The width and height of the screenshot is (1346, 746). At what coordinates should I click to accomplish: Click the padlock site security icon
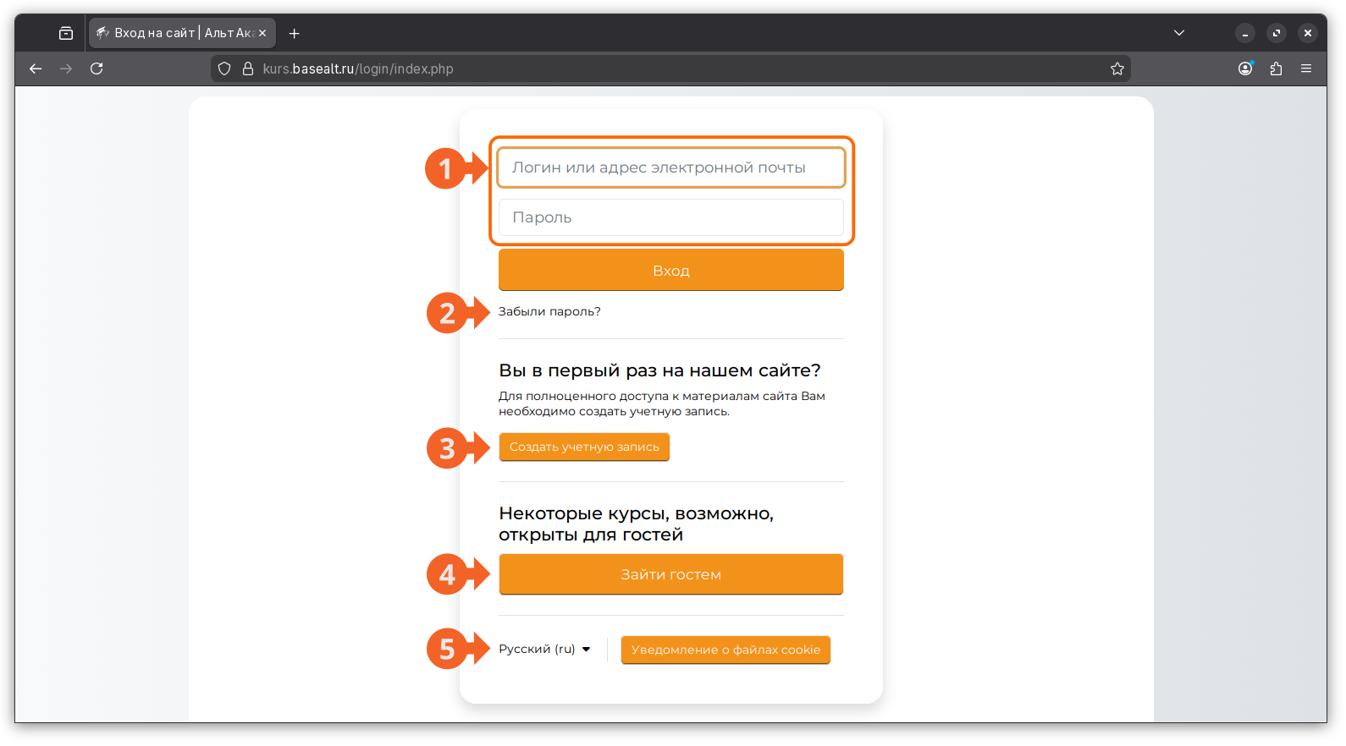click(248, 69)
